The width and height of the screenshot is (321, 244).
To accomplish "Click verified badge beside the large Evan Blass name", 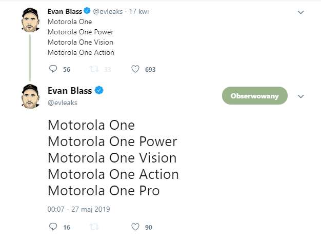I will 99,91.
